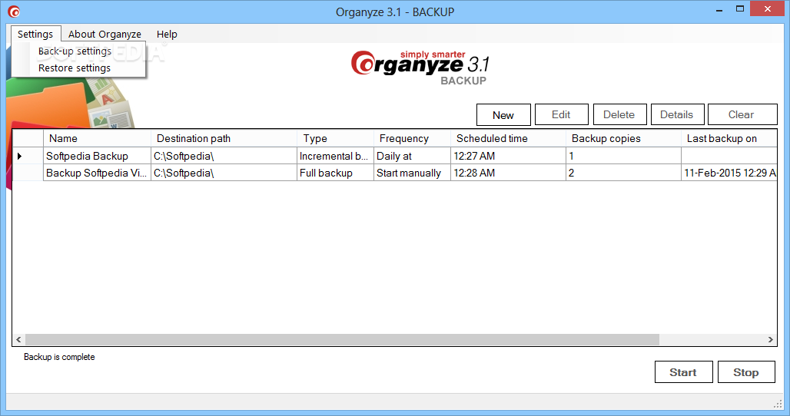The width and height of the screenshot is (790, 416).
Task: Click the New button
Action: coord(503,115)
